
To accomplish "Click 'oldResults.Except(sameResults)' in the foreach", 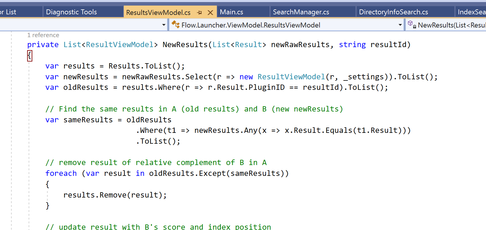I will click(x=217, y=174).
